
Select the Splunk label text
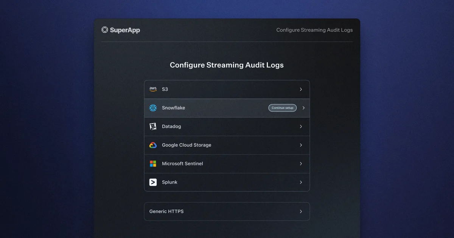tap(169, 182)
